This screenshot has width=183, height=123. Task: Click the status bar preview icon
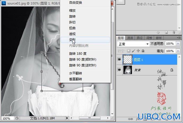click(17, 118)
